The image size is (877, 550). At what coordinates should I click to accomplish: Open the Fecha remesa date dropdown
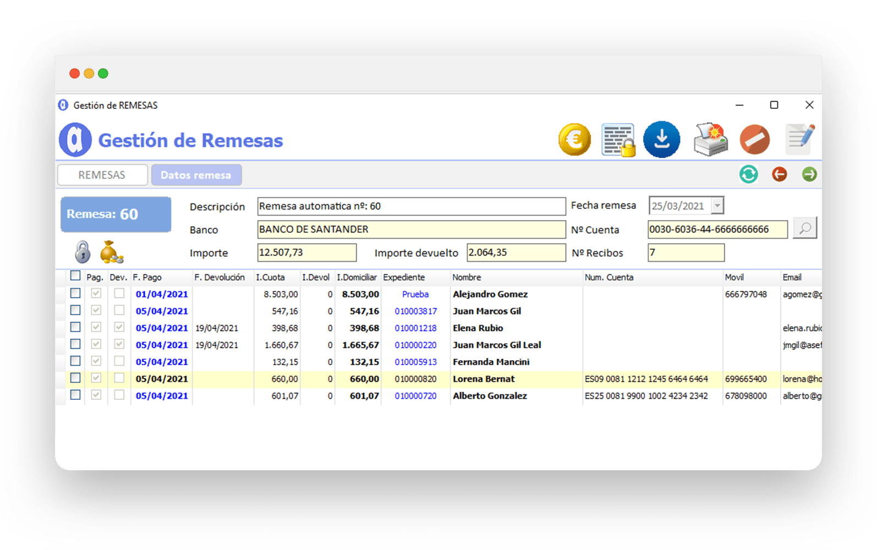point(717,206)
